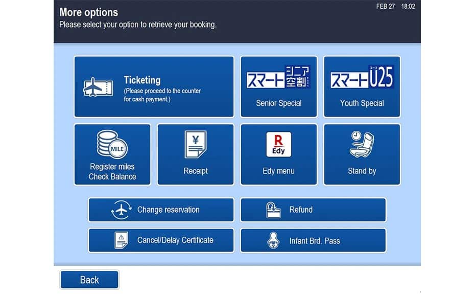Go back using the Back button
The image size is (475, 294).
pos(89,280)
